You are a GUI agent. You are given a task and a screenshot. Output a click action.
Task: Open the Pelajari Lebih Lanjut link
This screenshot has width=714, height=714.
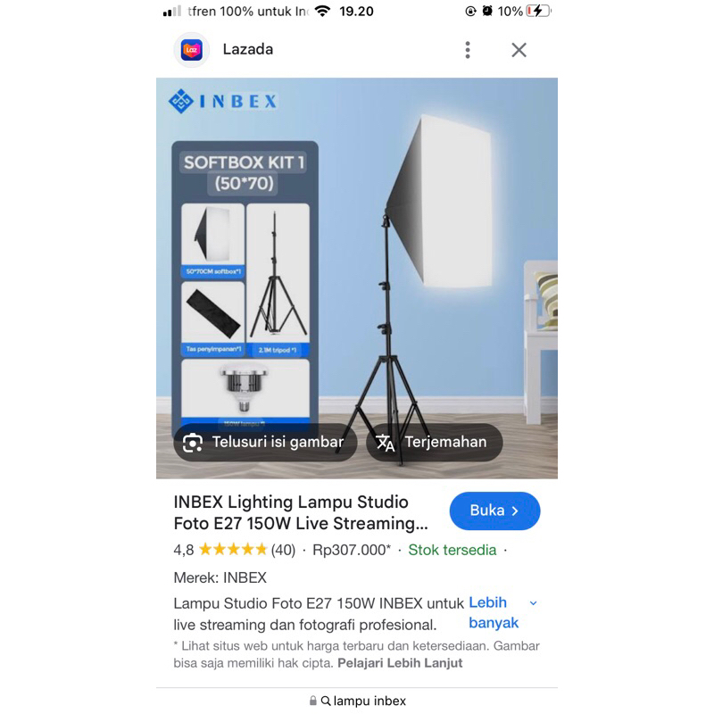click(x=400, y=663)
